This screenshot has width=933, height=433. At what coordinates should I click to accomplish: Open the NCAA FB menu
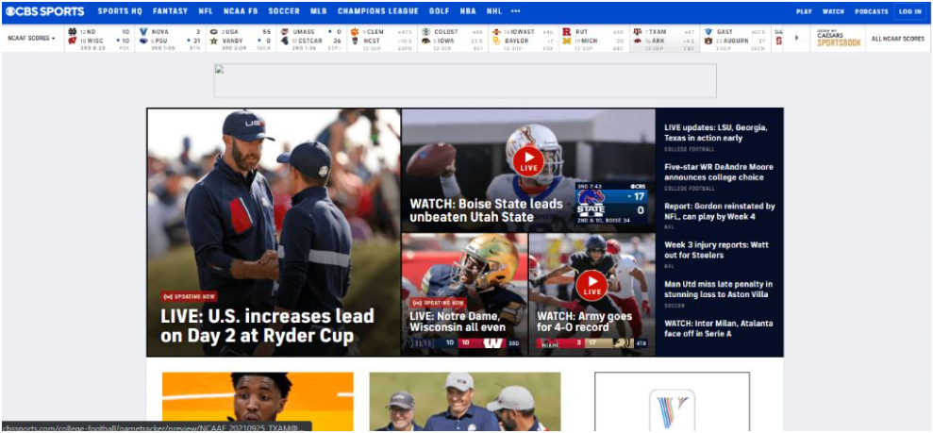(x=241, y=11)
